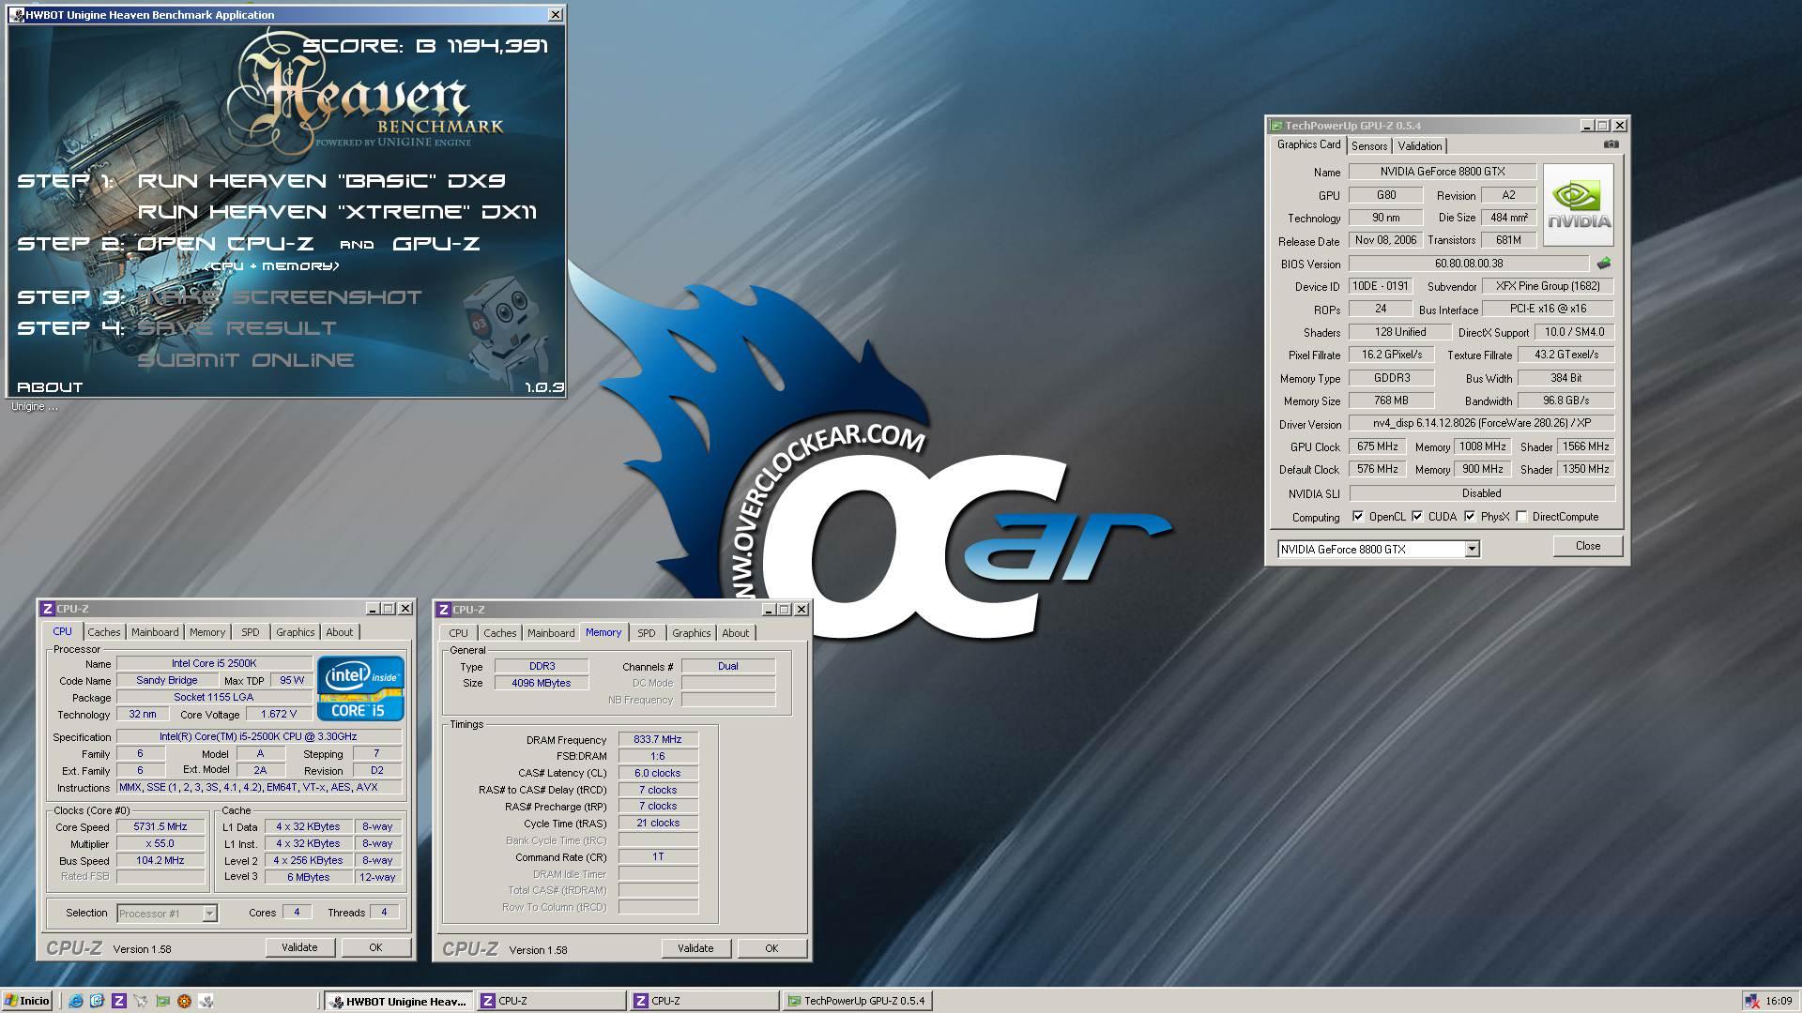Open the Validation tab in GPU-Z
Image resolution: width=1802 pixels, height=1013 pixels.
click(1419, 145)
